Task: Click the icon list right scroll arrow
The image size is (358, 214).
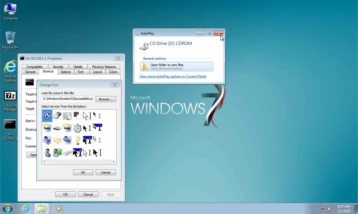Action: point(114,162)
